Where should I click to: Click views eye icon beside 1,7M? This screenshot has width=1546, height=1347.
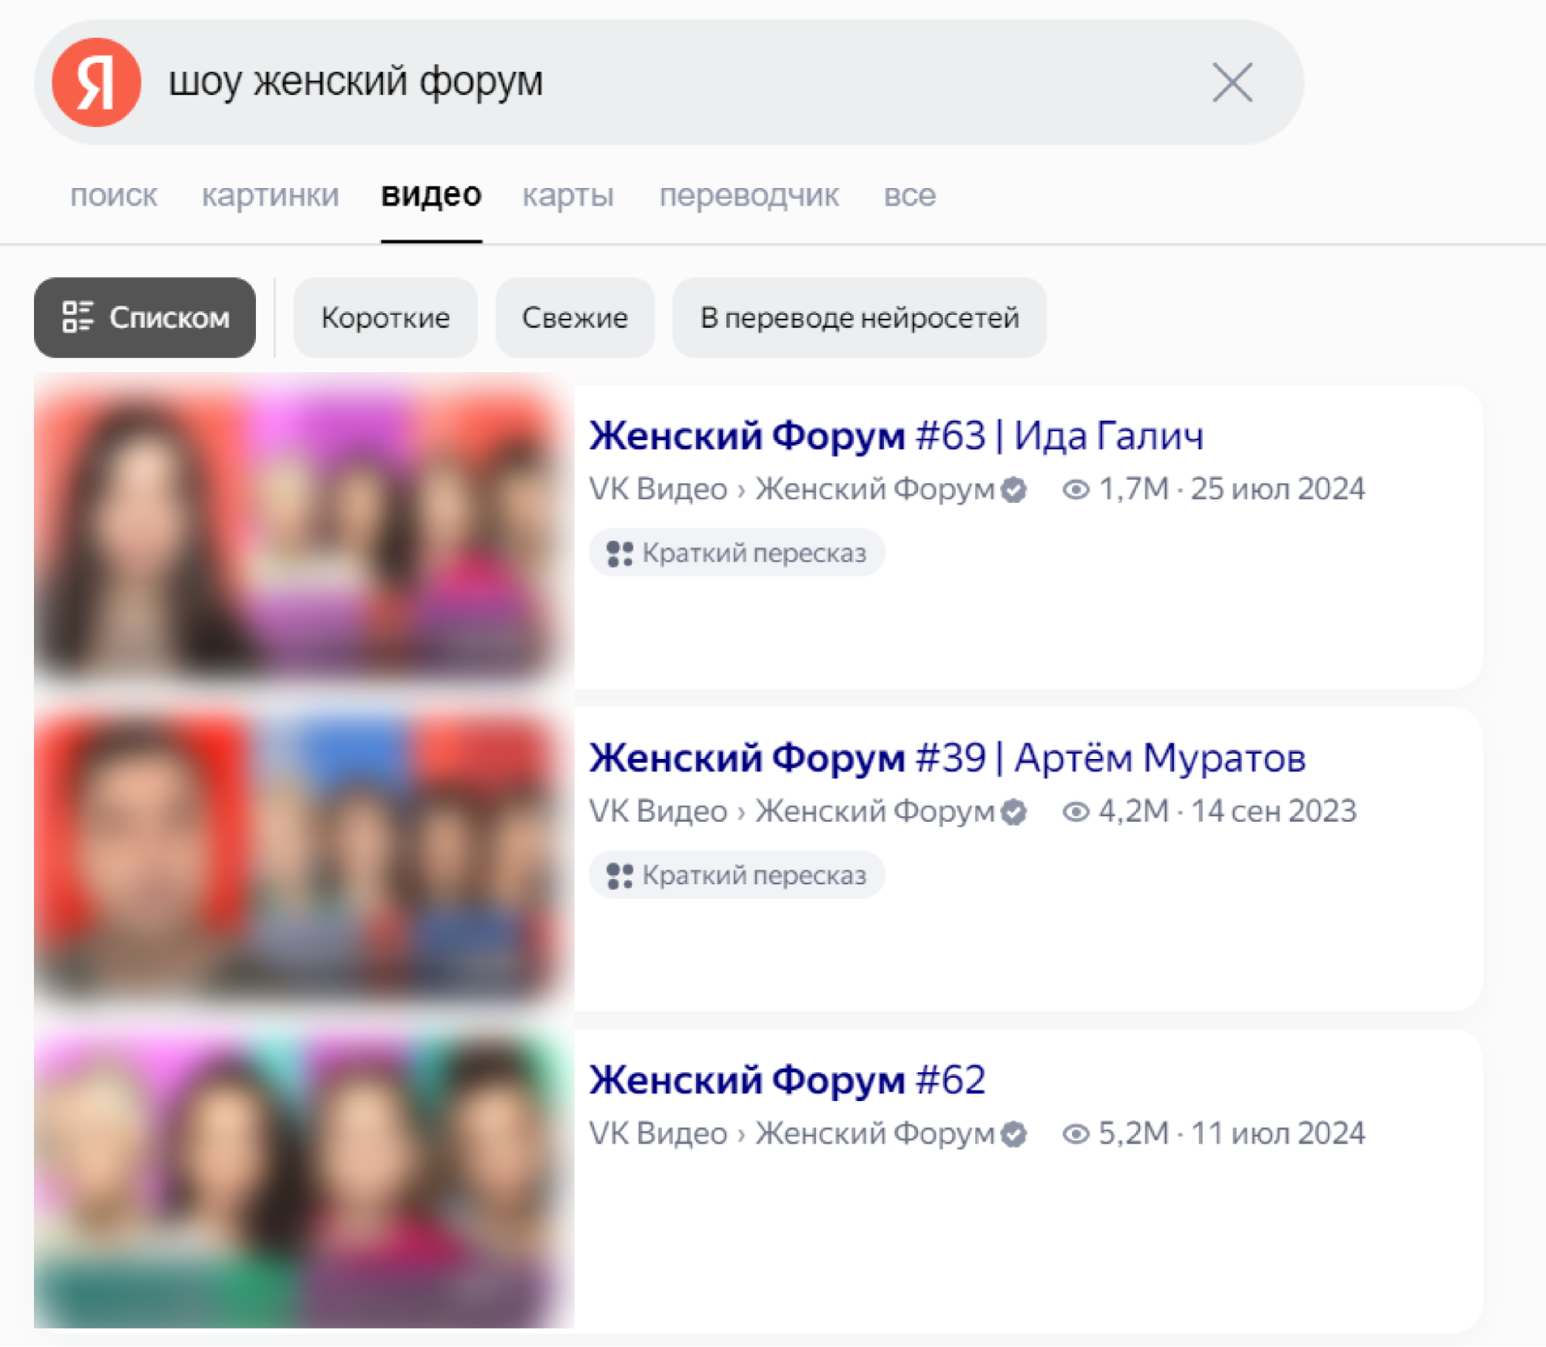coord(1076,490)
